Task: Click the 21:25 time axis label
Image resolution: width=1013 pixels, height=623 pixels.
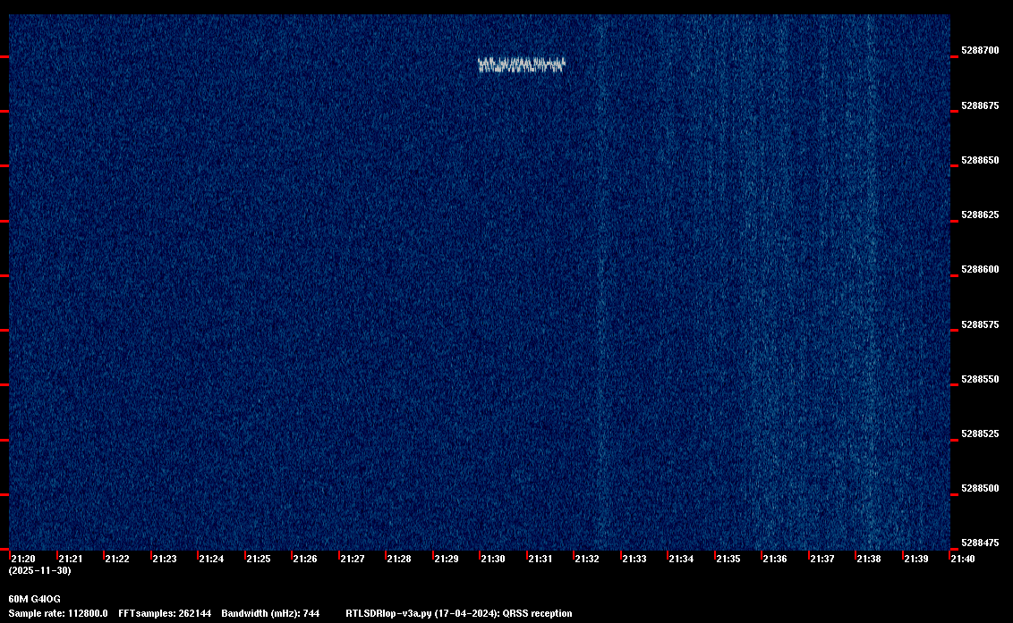Action: (259, 559)
